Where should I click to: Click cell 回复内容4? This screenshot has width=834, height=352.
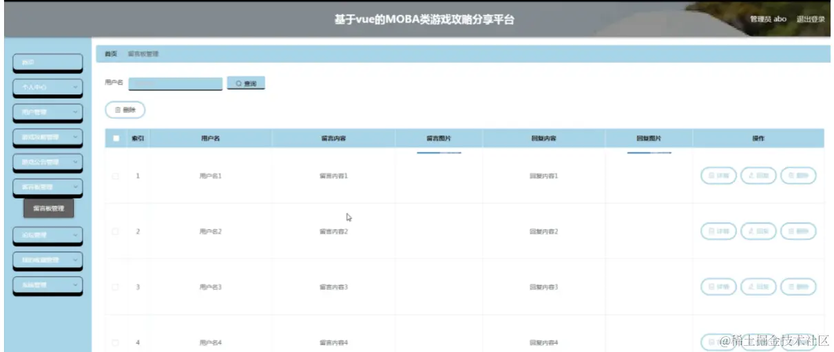tap(543, 342)
